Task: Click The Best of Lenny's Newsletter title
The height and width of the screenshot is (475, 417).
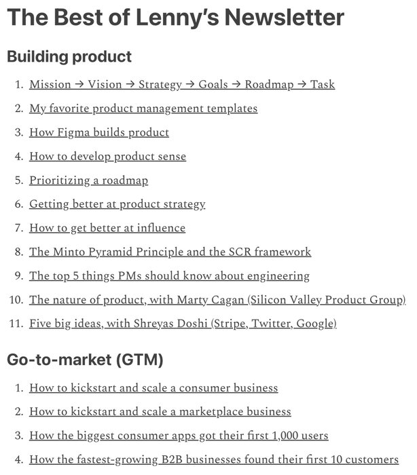Action: pos(175,18)
